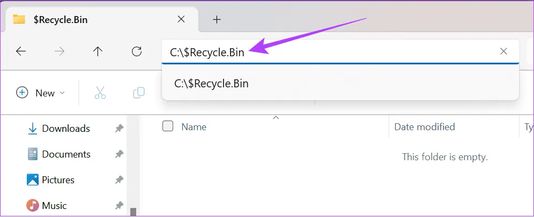
Task: Select the C:\$Recycle.Bin address suggestion
Action: tap(211, 84)
